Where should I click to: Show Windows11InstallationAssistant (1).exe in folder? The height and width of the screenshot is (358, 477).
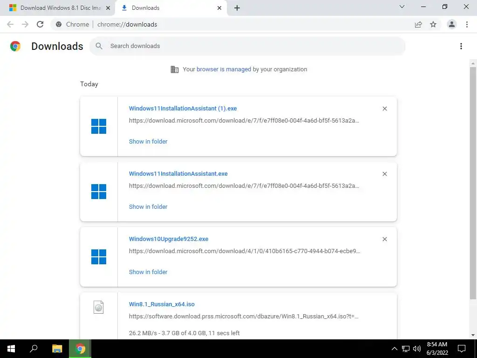click(x=148, y=142)
